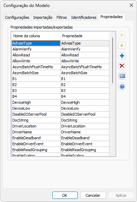137x202 pixels.
Task: Select AdviseType cell in Propriedade column
Action: pyautogui.click(x=85, y=43)
